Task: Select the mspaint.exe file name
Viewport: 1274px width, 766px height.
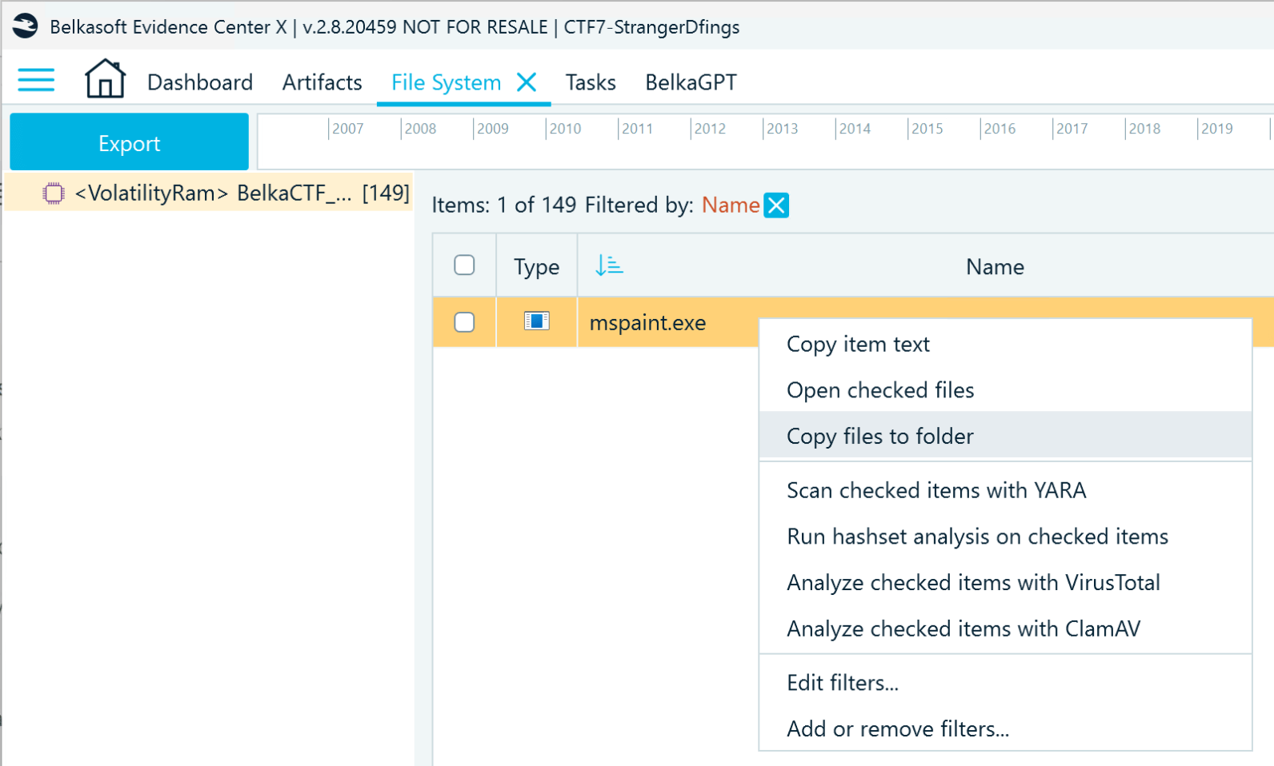Action: [647, 323]
